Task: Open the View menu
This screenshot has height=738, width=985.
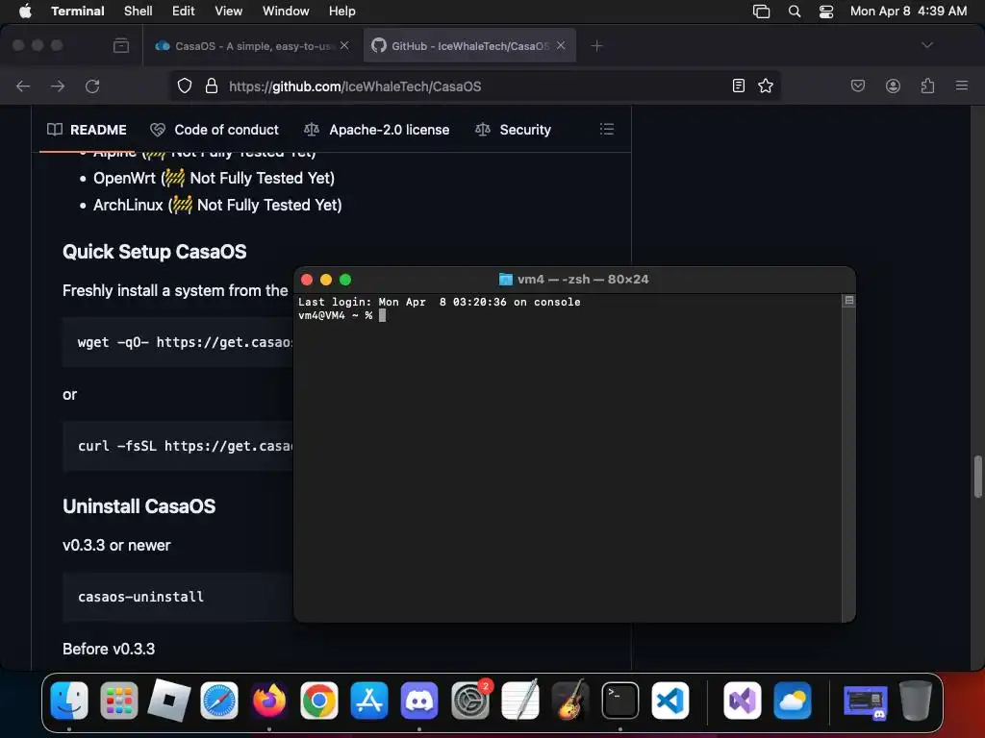Action: (228, 11)
